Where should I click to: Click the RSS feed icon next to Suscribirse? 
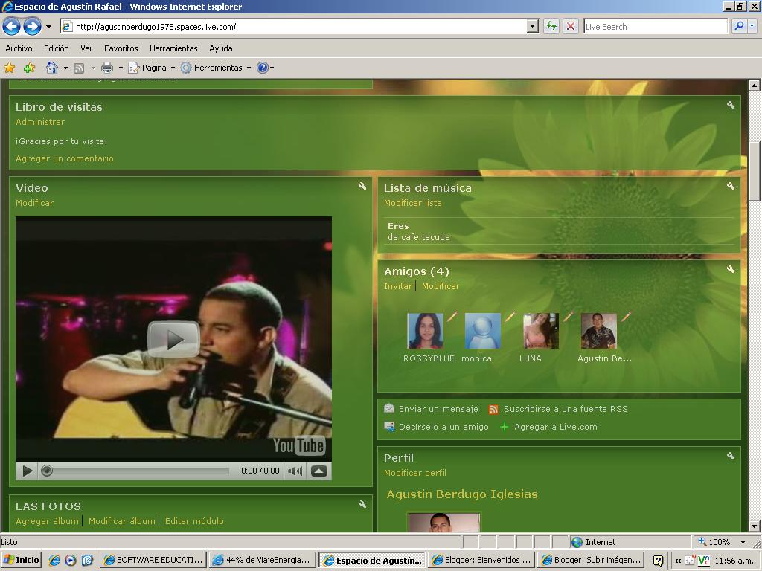493,408
